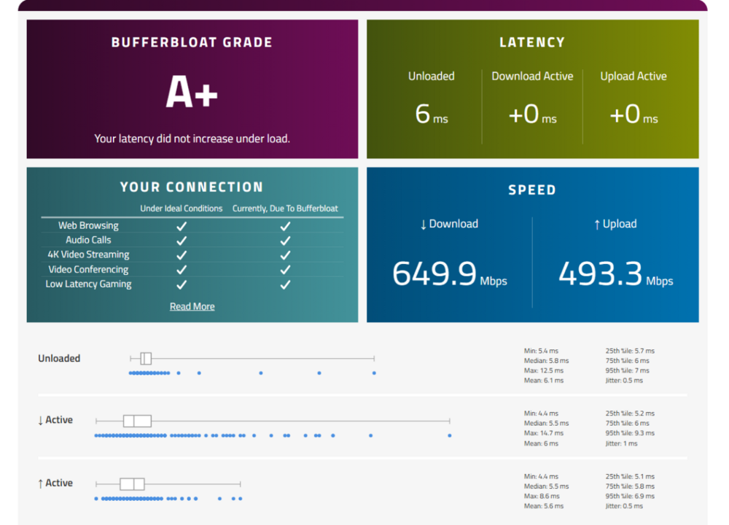Click the 4K Video Streaming checkmark under Ideal Conditions

click(x=182, y=255)
